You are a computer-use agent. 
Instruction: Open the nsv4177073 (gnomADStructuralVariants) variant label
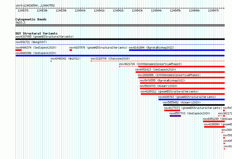(x=193, y=108)
